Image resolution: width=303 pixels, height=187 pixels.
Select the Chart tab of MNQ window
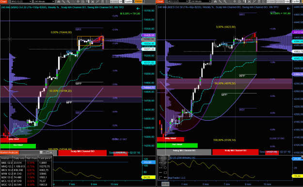(x=3, y=1)
